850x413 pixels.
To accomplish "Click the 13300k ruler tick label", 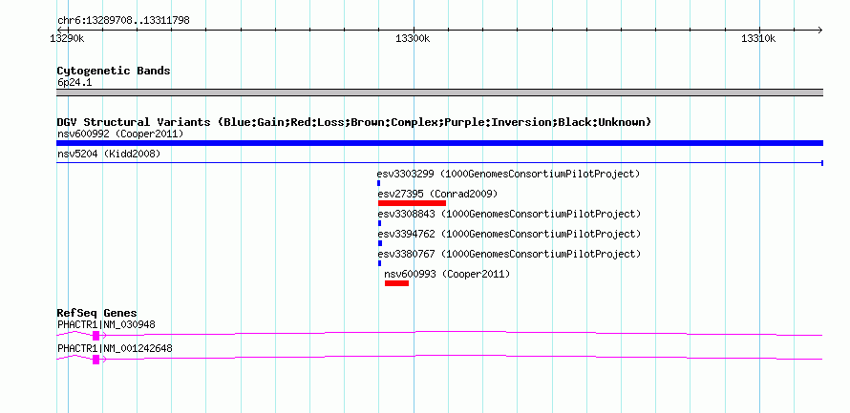I will tap(413, 38).
